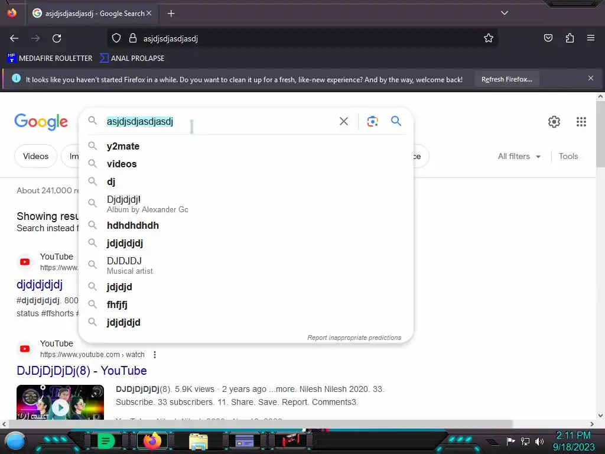Viewport: 605px width, 454px height.
Task: Open the Windows Start orb
Action: [15, 441]
